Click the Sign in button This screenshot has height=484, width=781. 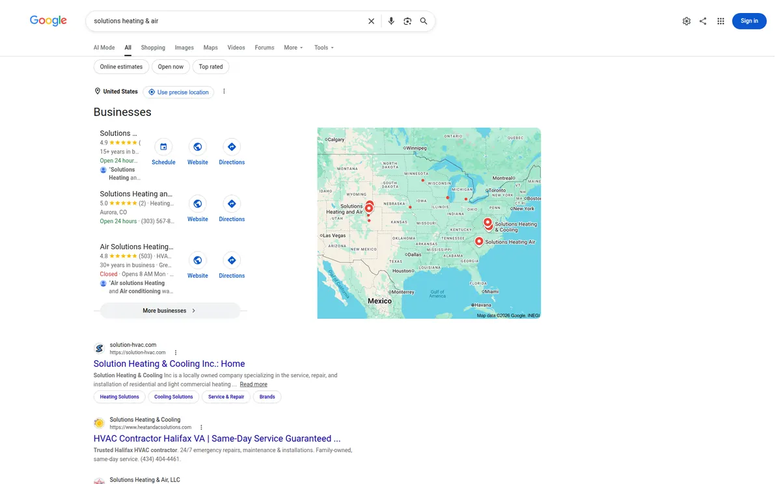[x=749, y=21]
